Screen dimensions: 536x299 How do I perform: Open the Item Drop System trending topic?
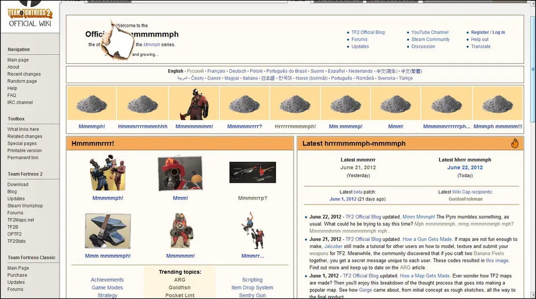pos(252,288)
